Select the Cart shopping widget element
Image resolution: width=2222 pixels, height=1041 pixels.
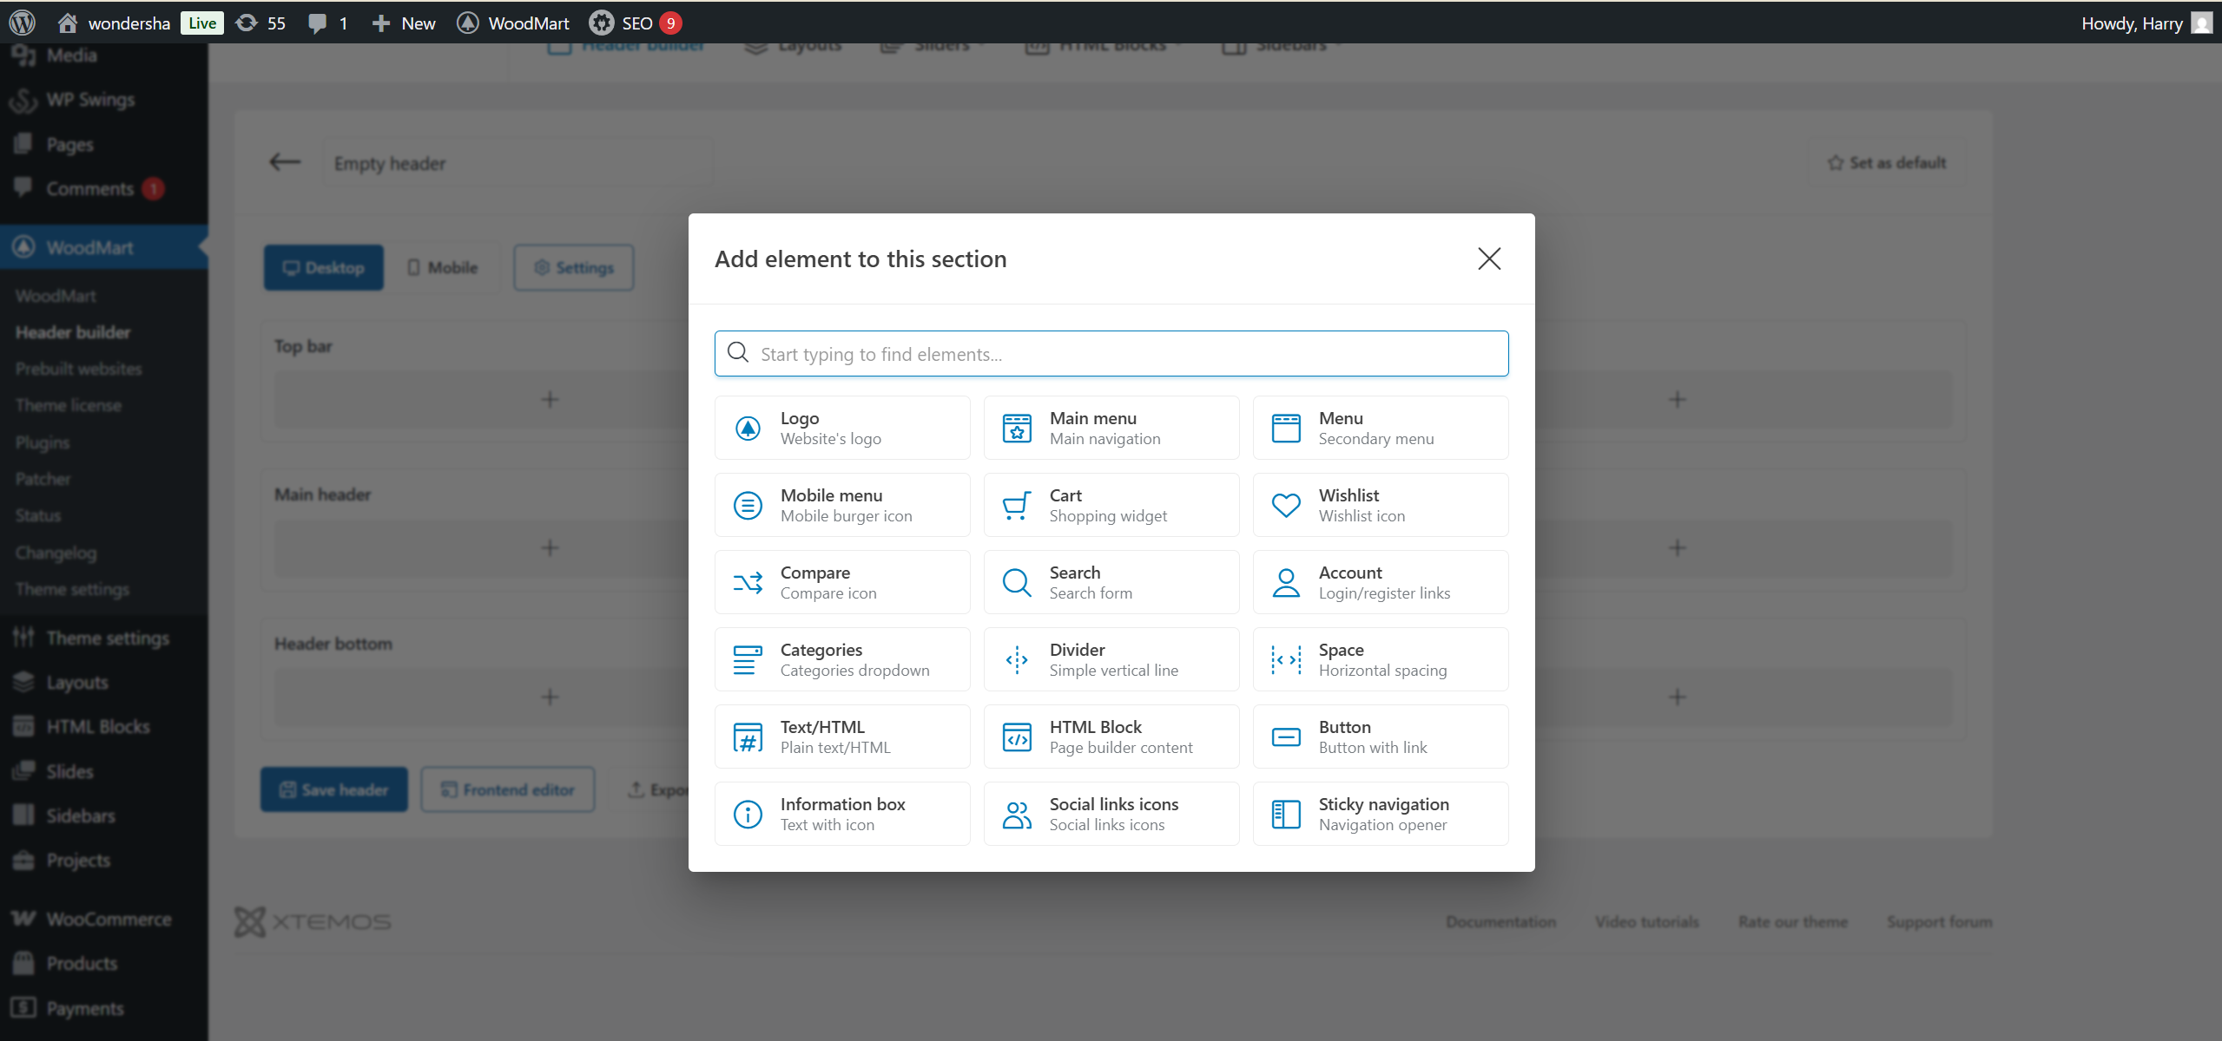(1111, 505)
